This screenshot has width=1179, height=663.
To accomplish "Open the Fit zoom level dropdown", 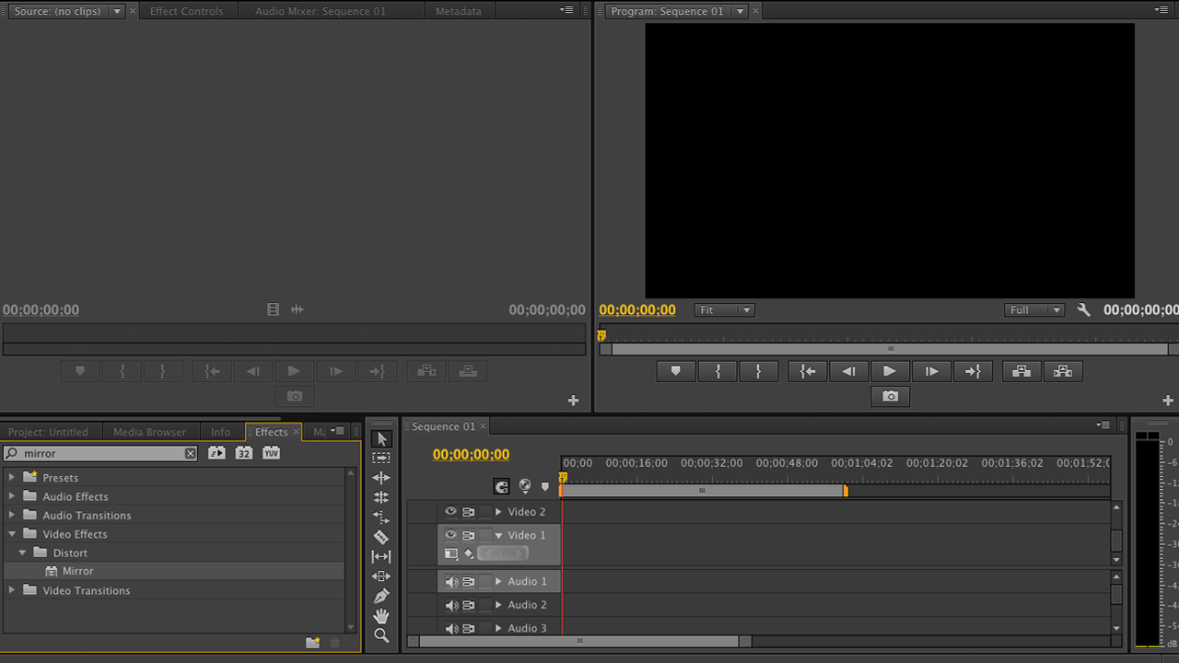I will [x=725, y=310].
